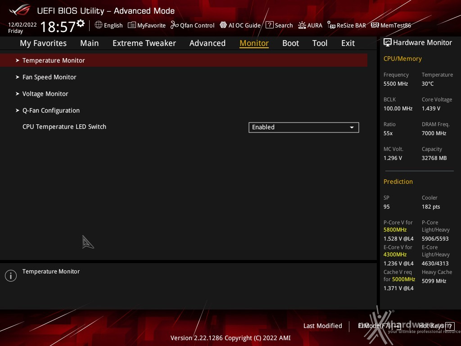Click the Last Modified button
Image resolution: width=461 pixels, height=346 pixels.
pos(322,326)
